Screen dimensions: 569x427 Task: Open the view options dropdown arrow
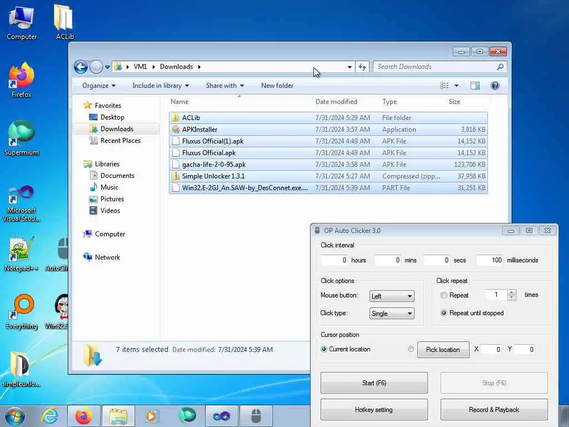pos(456,86)
